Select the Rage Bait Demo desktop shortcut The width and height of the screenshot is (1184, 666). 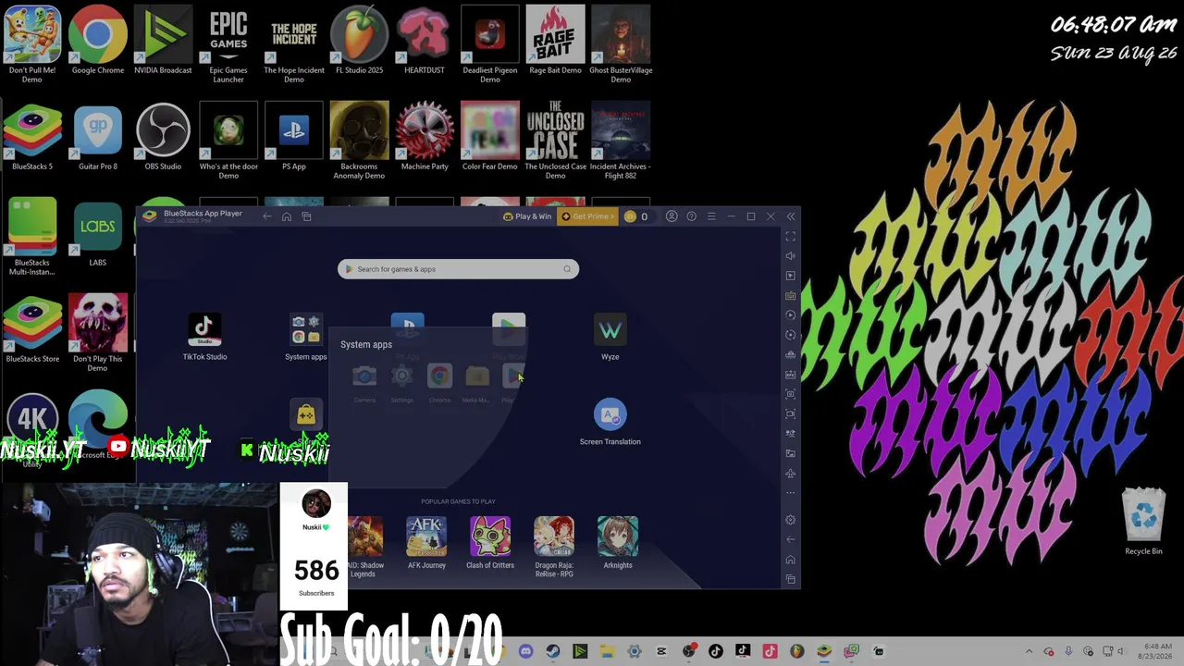point(555,41)
